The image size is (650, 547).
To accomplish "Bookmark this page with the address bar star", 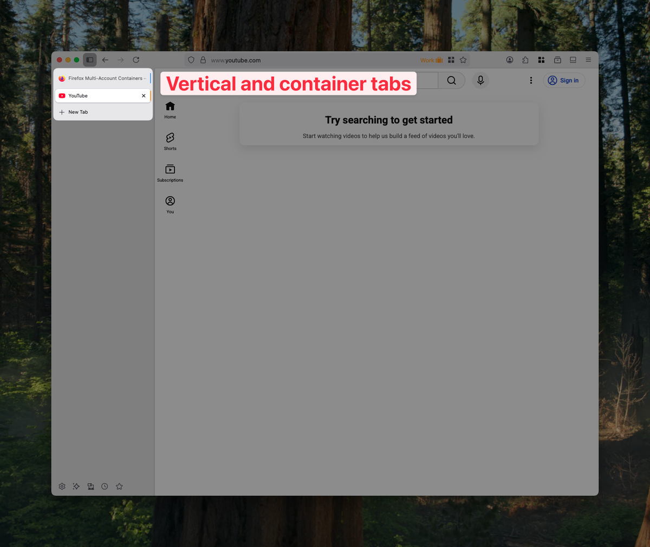I will 463,60.
